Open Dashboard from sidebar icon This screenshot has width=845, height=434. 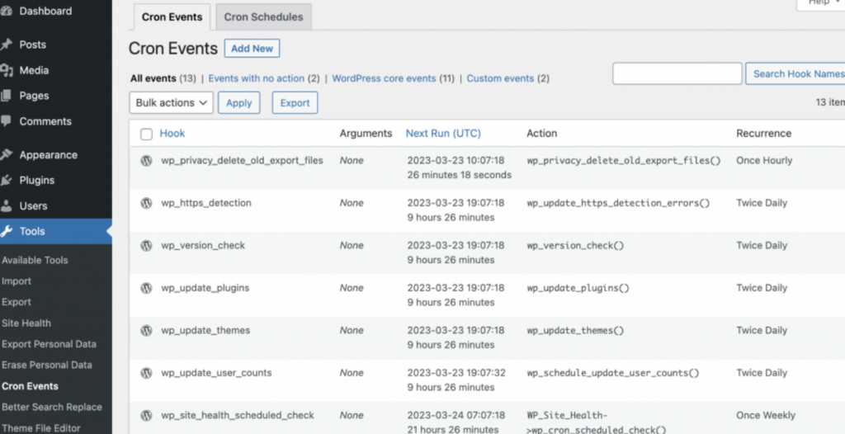pyautogui.click(x=6, y=11)
